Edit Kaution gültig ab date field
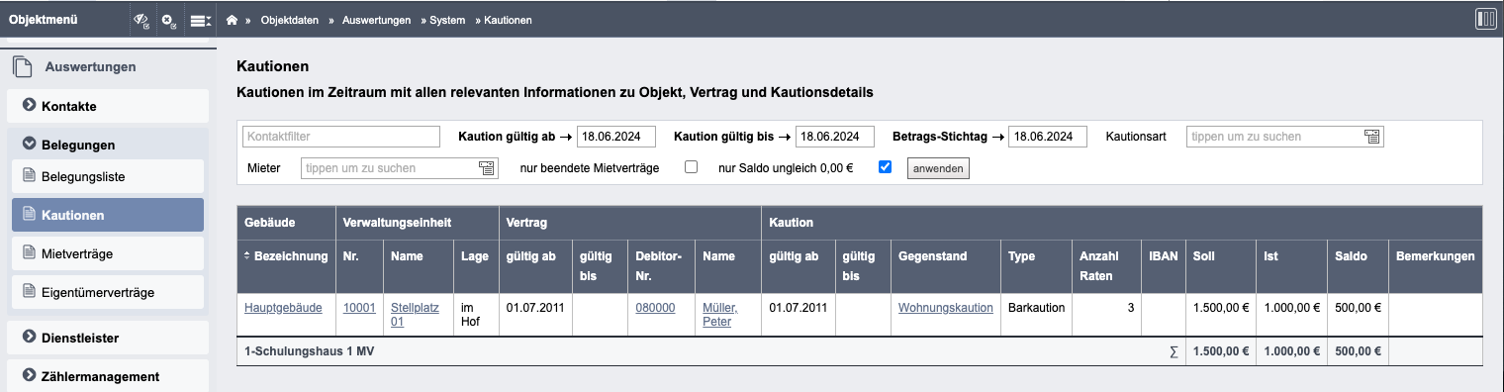This screenshot has width=1504, height=392. 616,137
